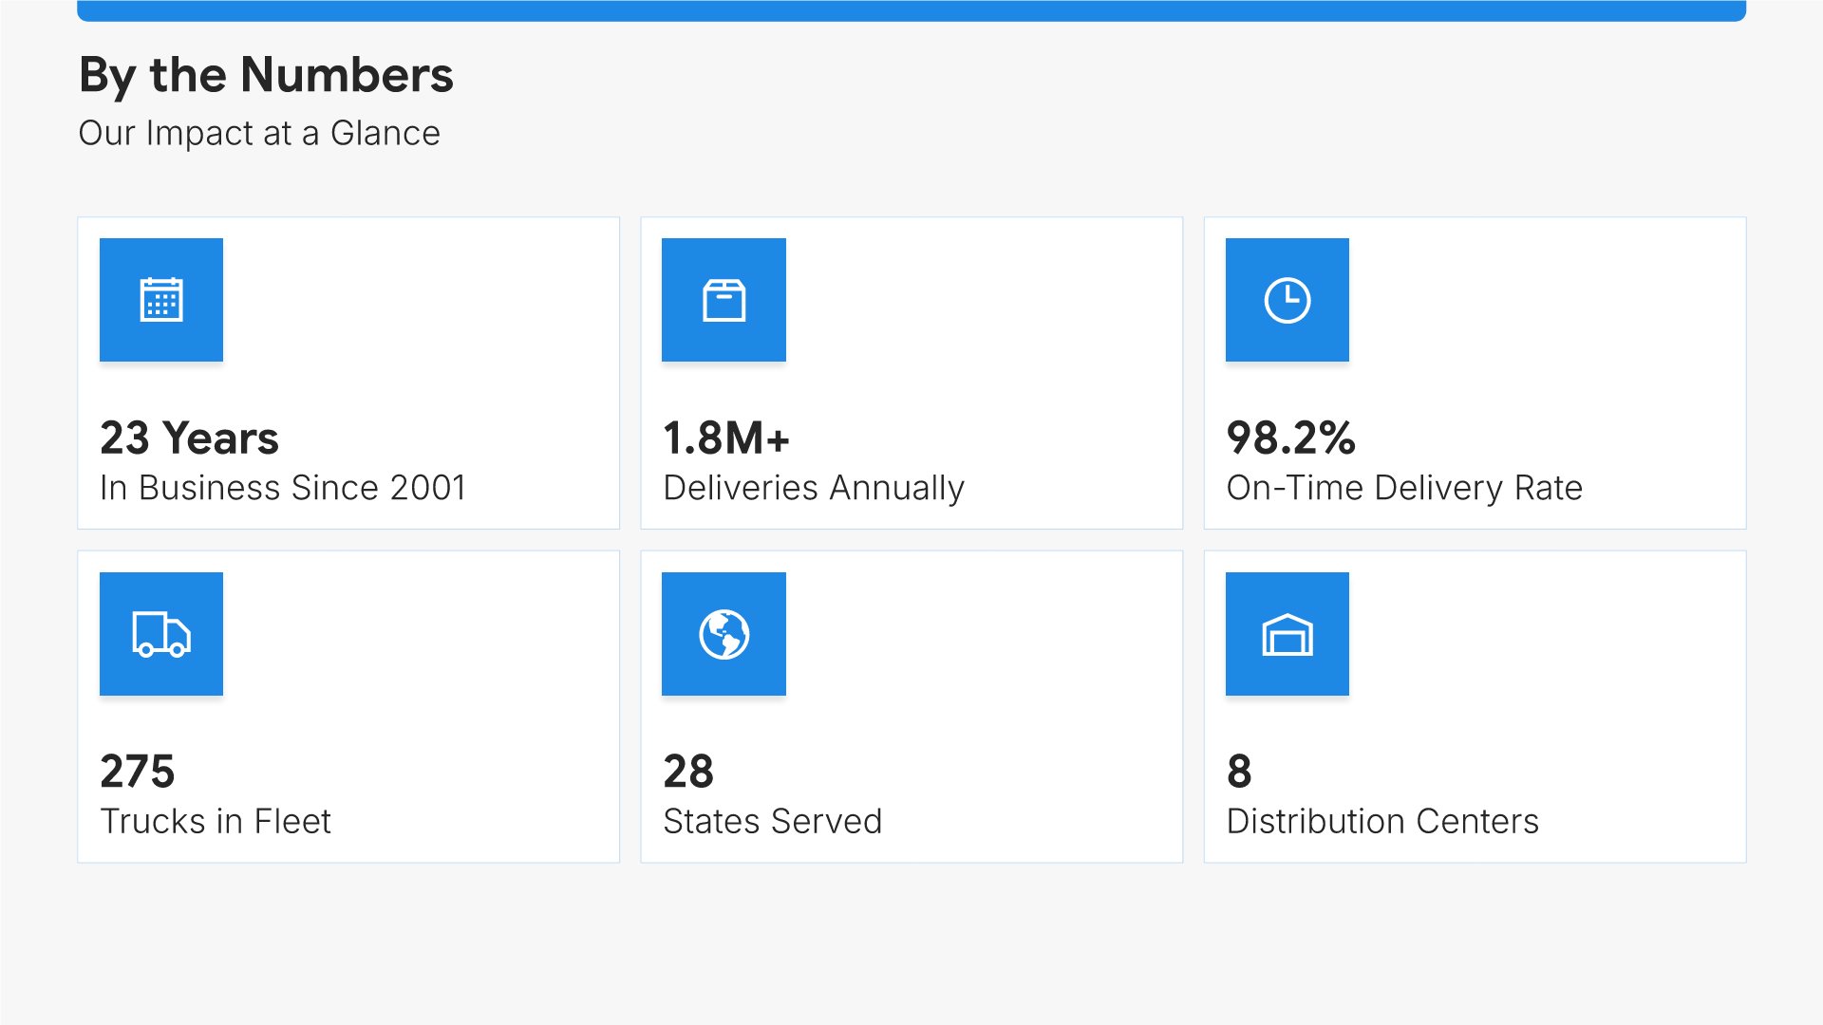
Task: Click 'Distribution Centers' label
Action: click(x=1382, y=821)
